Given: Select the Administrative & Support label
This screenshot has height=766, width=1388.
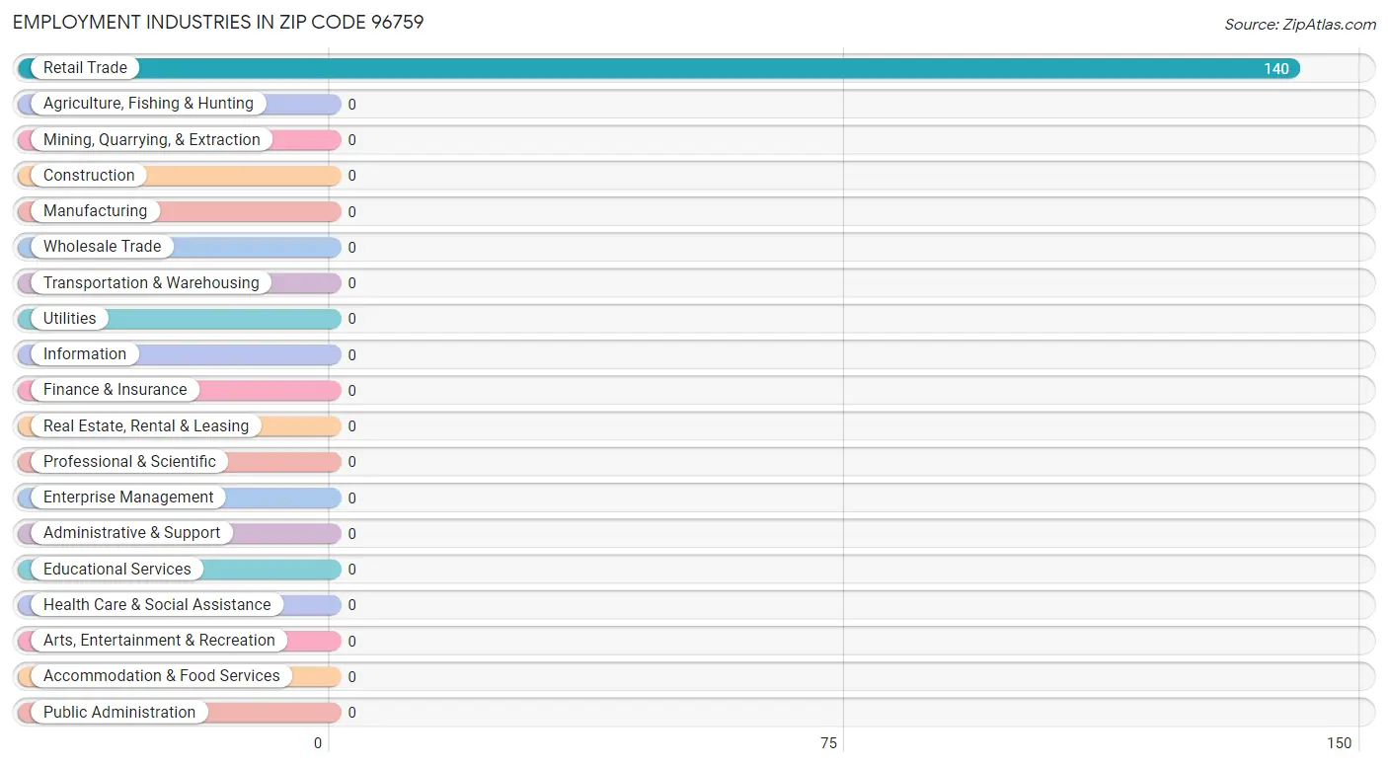Looking at the screenshot, I should click(131, 533).
